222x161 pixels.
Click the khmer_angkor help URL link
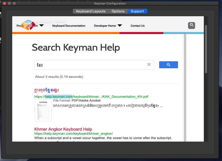[x=73, y=133]
